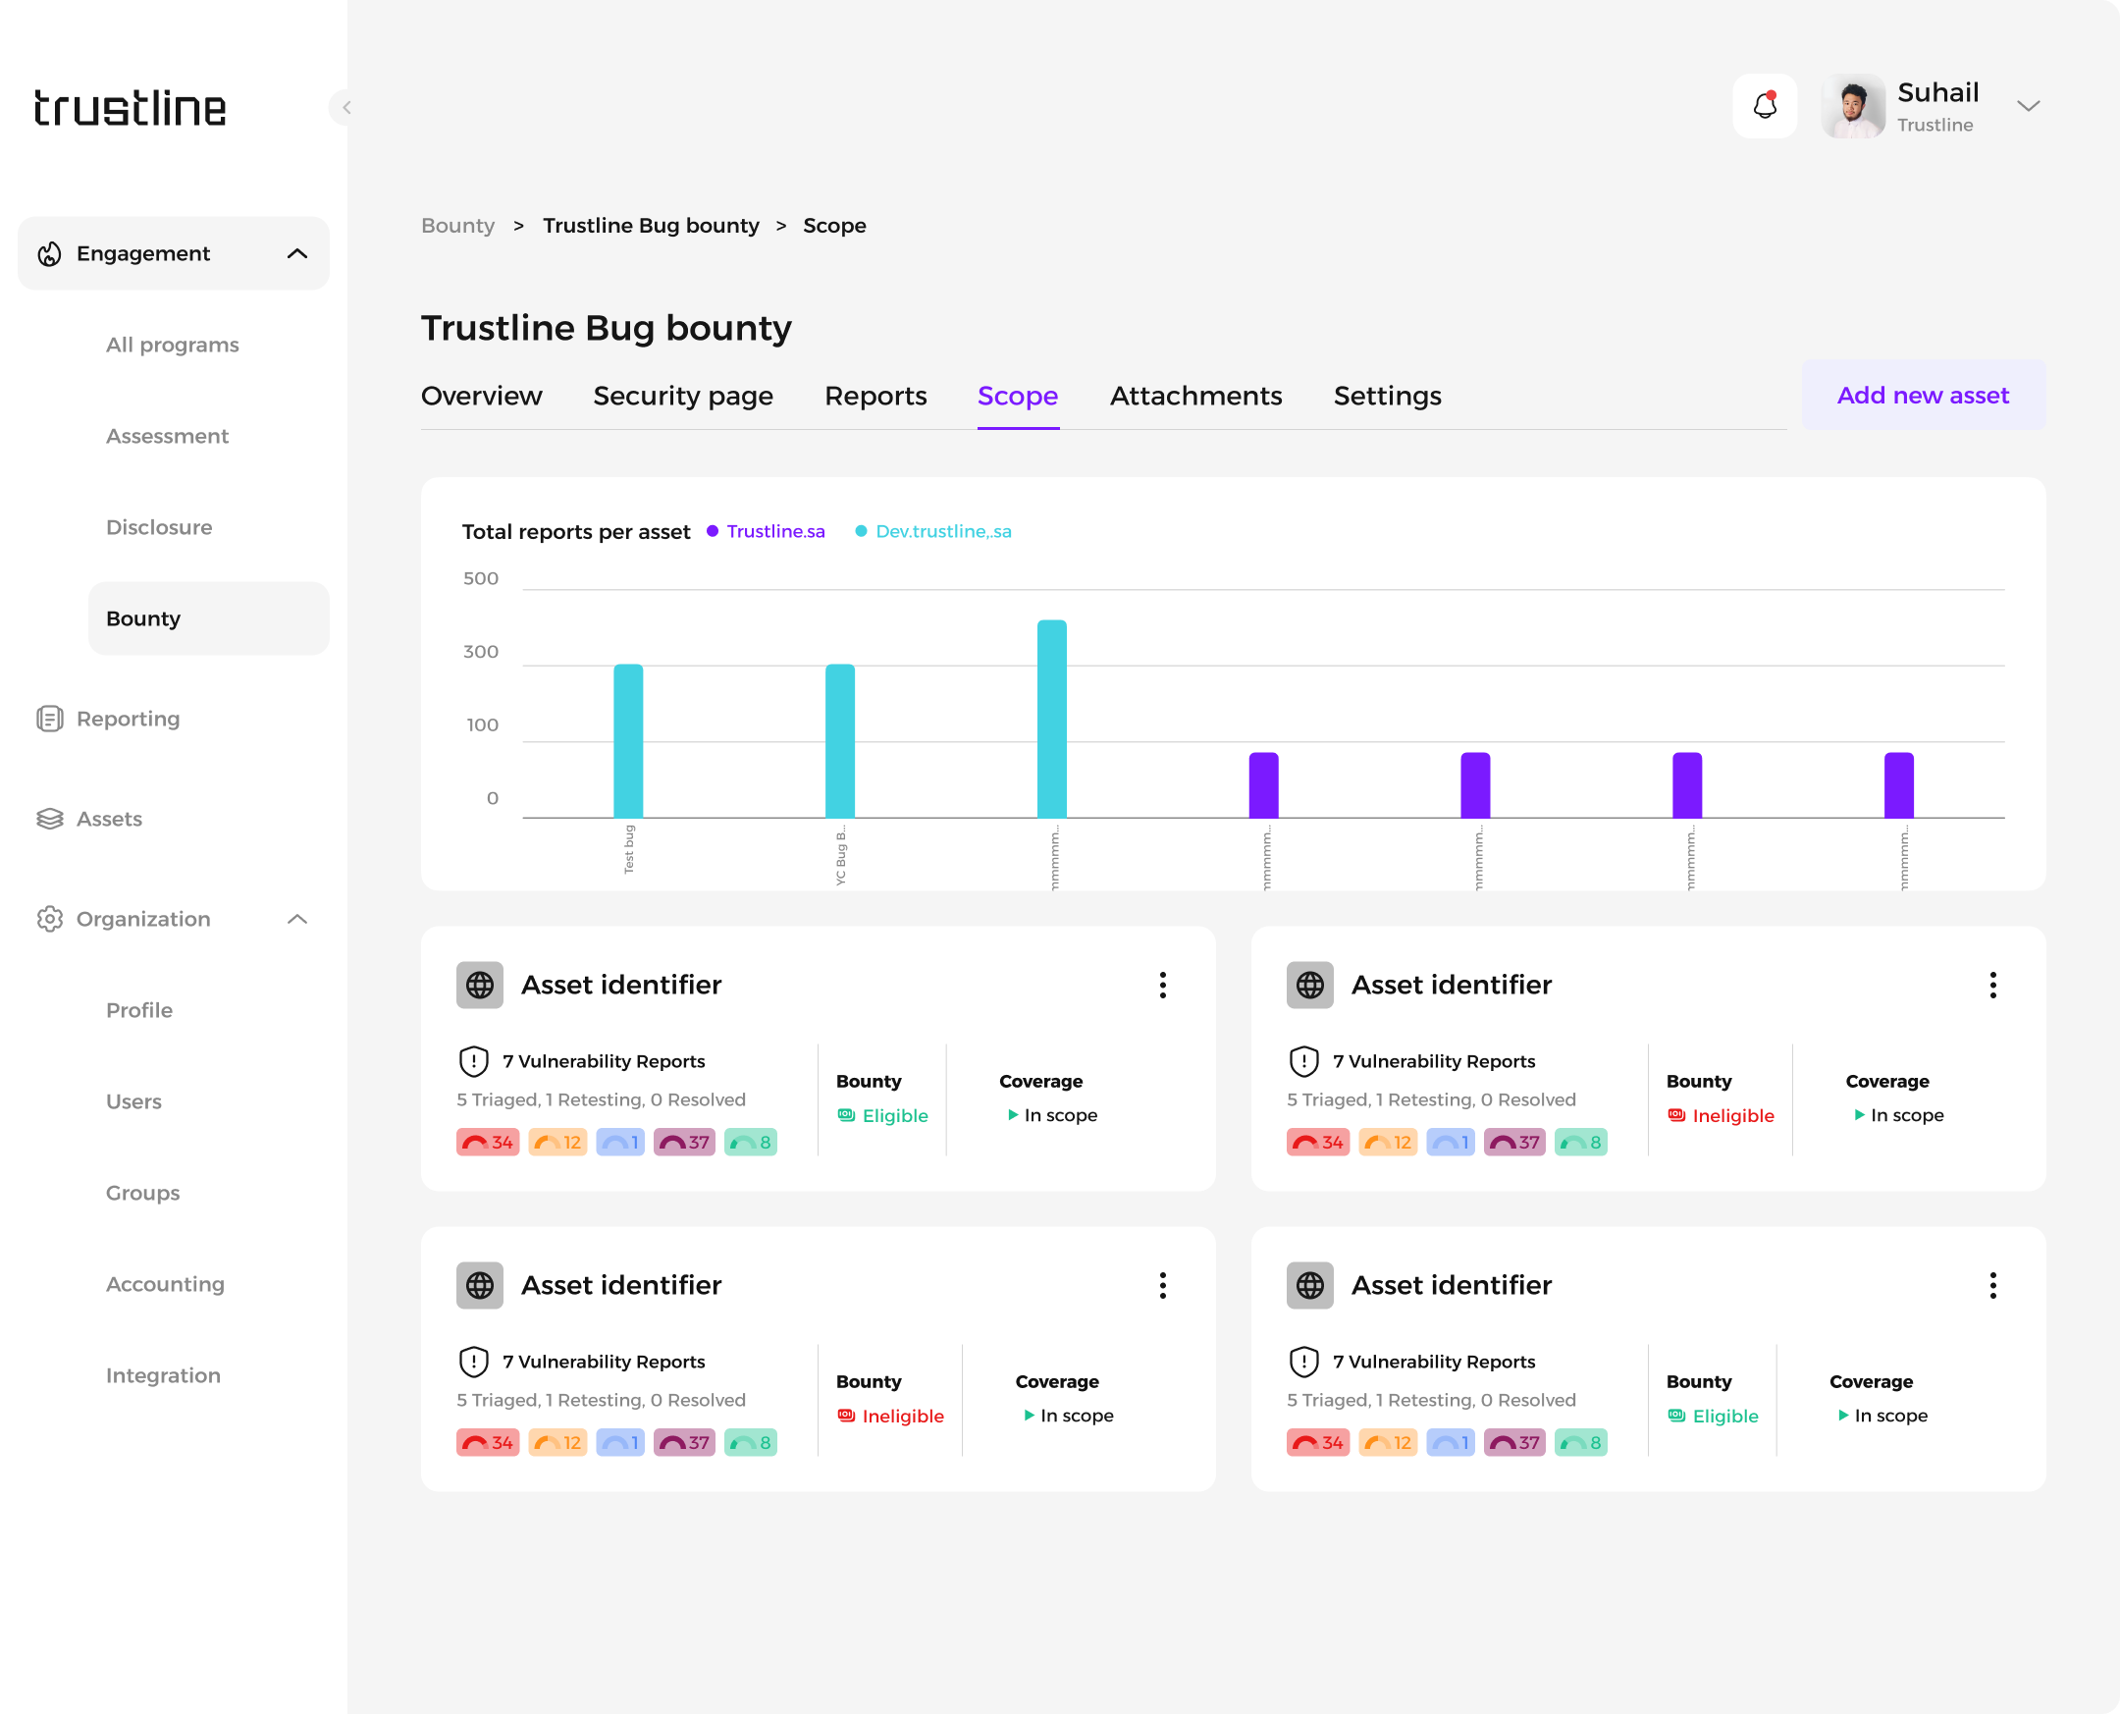
Task: Collapse the Organization section chevron
Action: pyautogui.click(x=297, y=919)
